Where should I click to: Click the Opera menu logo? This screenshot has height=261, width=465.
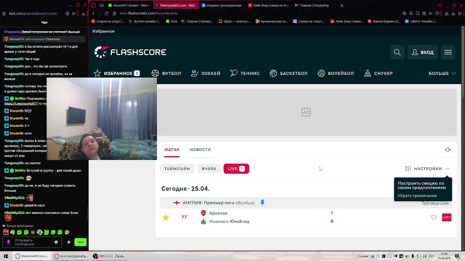pos(93,5)
